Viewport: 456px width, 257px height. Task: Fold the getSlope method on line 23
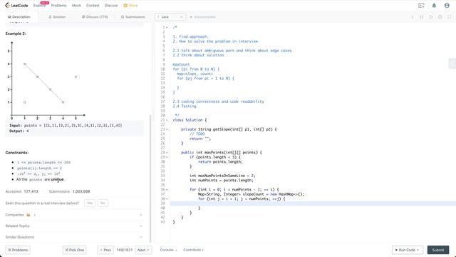pos(167,129)
